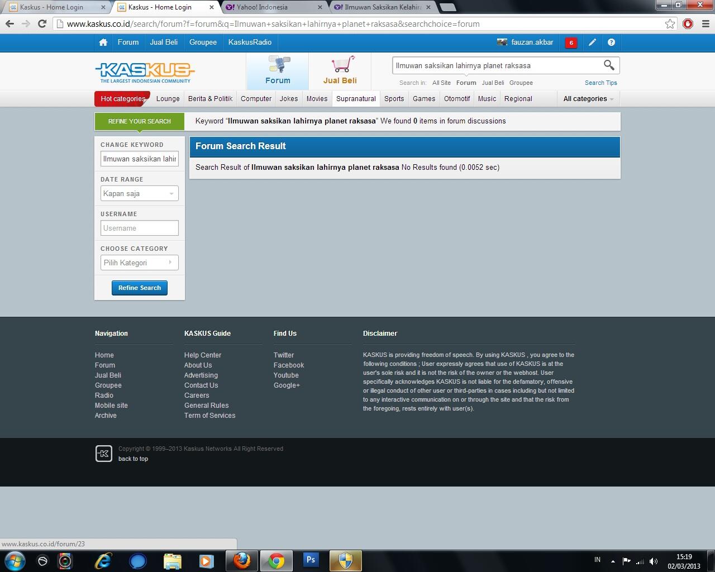Switch to Chrome in the taskbar

[276, 561]
